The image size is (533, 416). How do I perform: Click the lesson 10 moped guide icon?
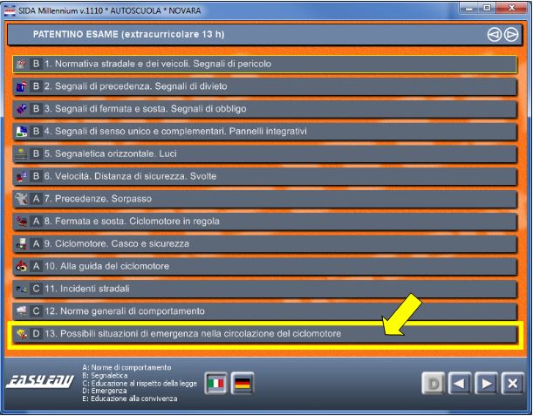(x=21, y=266)
